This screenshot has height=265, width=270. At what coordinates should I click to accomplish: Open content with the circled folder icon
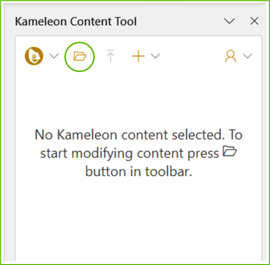80,56
